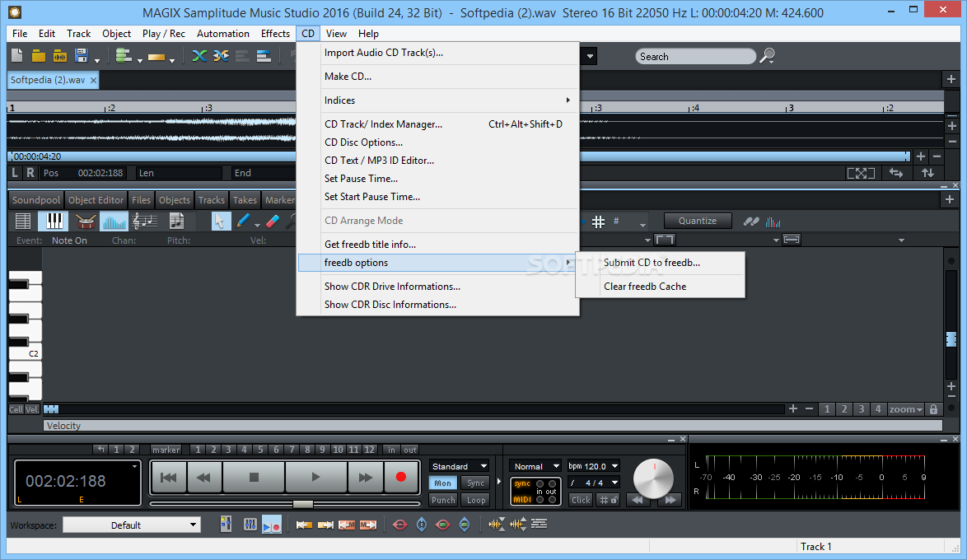Toggle the velocity bars view icon
Viewport: 967px width, 560px height.
[x=114, y=221]
